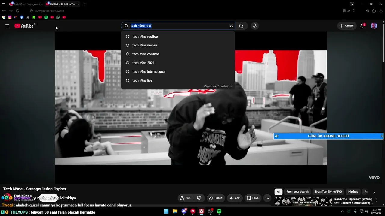
Task: Select the From TechN9neVEVO chip
Action: pos(328,192)
